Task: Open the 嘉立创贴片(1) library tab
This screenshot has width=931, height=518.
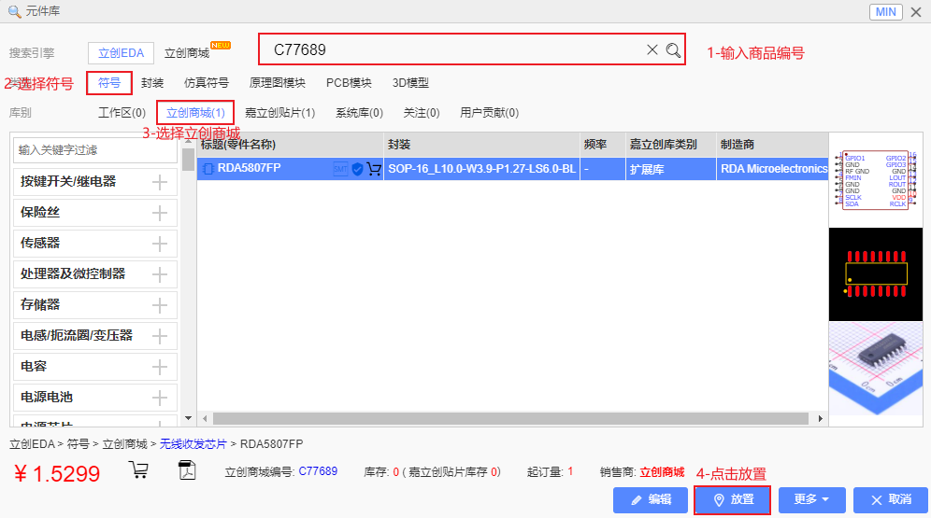Action: [279, 113]
